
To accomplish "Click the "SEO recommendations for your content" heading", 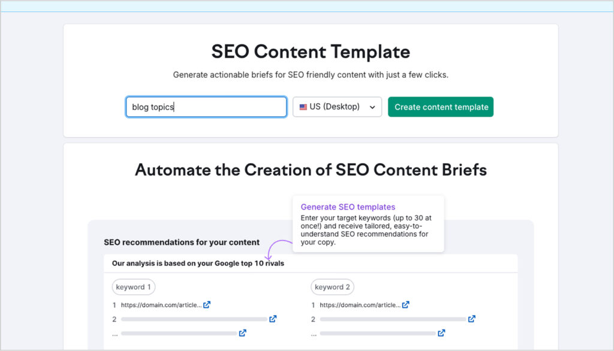I will (182, 243).
